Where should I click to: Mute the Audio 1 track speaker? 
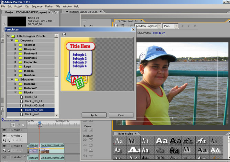(x=4, y=157)
